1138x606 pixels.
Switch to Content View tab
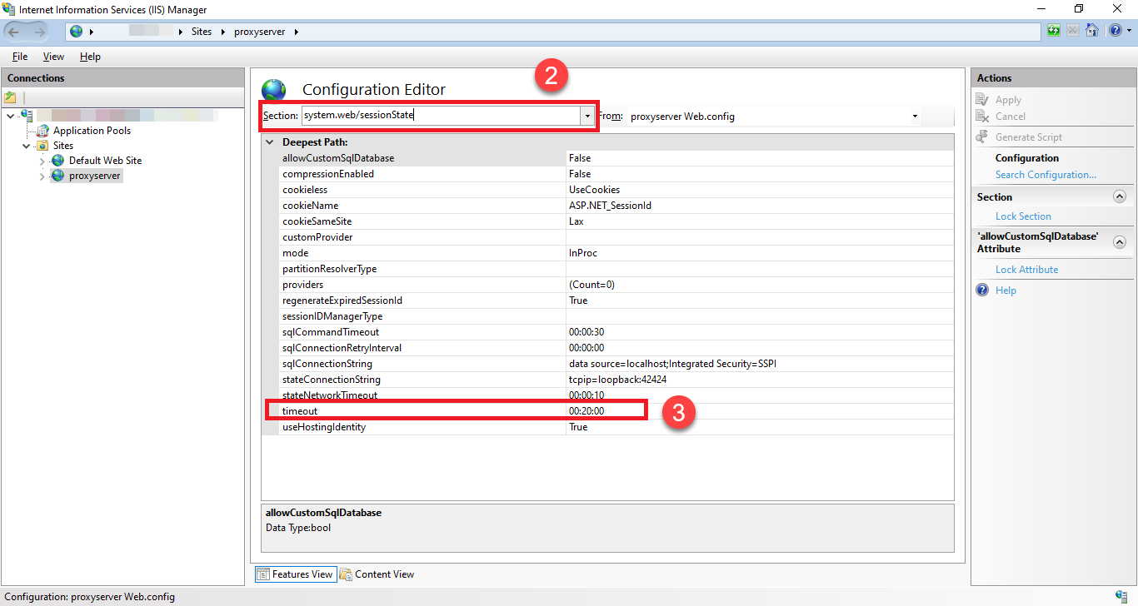377,574
